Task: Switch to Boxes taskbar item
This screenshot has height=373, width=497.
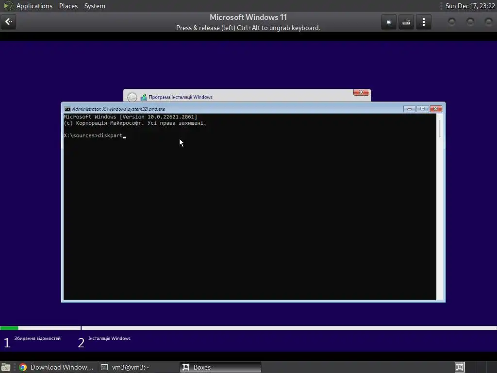Action: tap(221, 367)
